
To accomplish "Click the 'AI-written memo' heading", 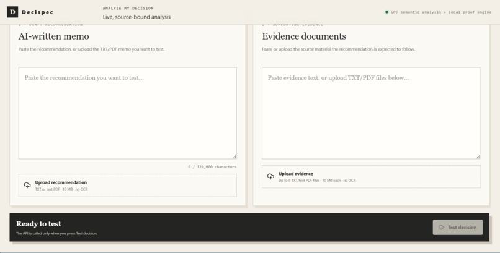I will click(x=53, y=36).
